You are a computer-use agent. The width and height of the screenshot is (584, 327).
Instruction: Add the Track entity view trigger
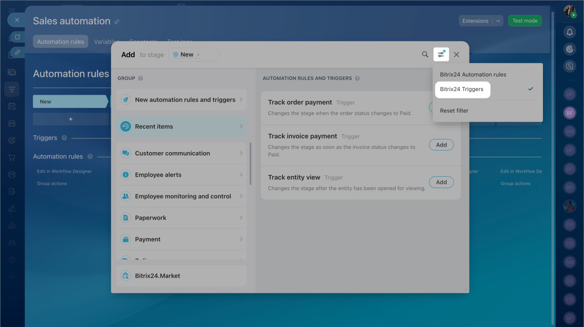point(441,182)
